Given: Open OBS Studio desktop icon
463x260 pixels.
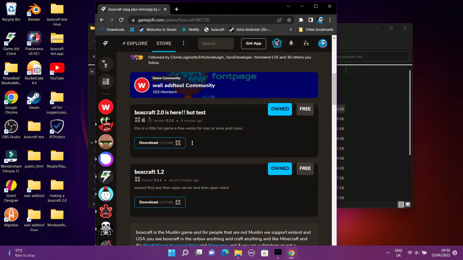Looking at the screenshot, I should [11, 129].
